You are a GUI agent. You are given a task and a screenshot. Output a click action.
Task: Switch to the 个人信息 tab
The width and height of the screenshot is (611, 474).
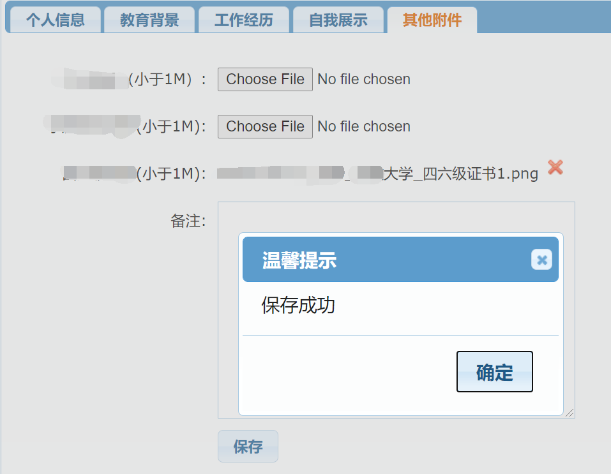(56, 20)
